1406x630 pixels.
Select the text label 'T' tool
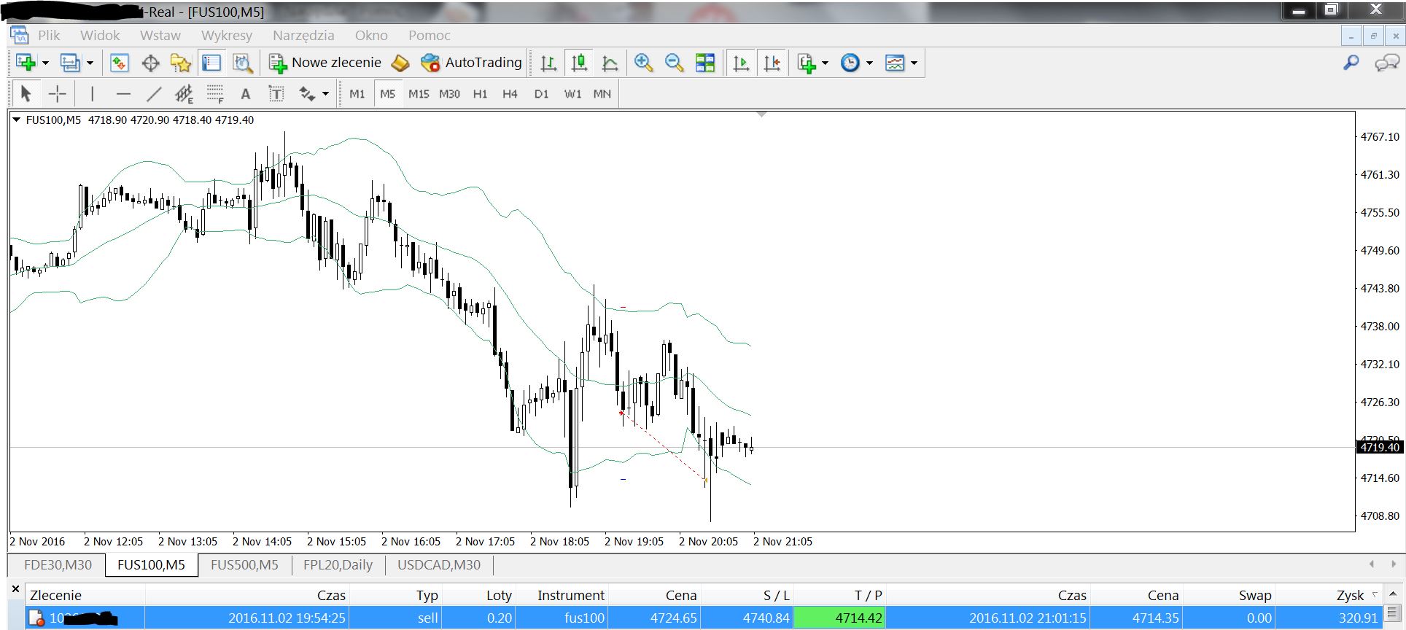pos(276,93)
